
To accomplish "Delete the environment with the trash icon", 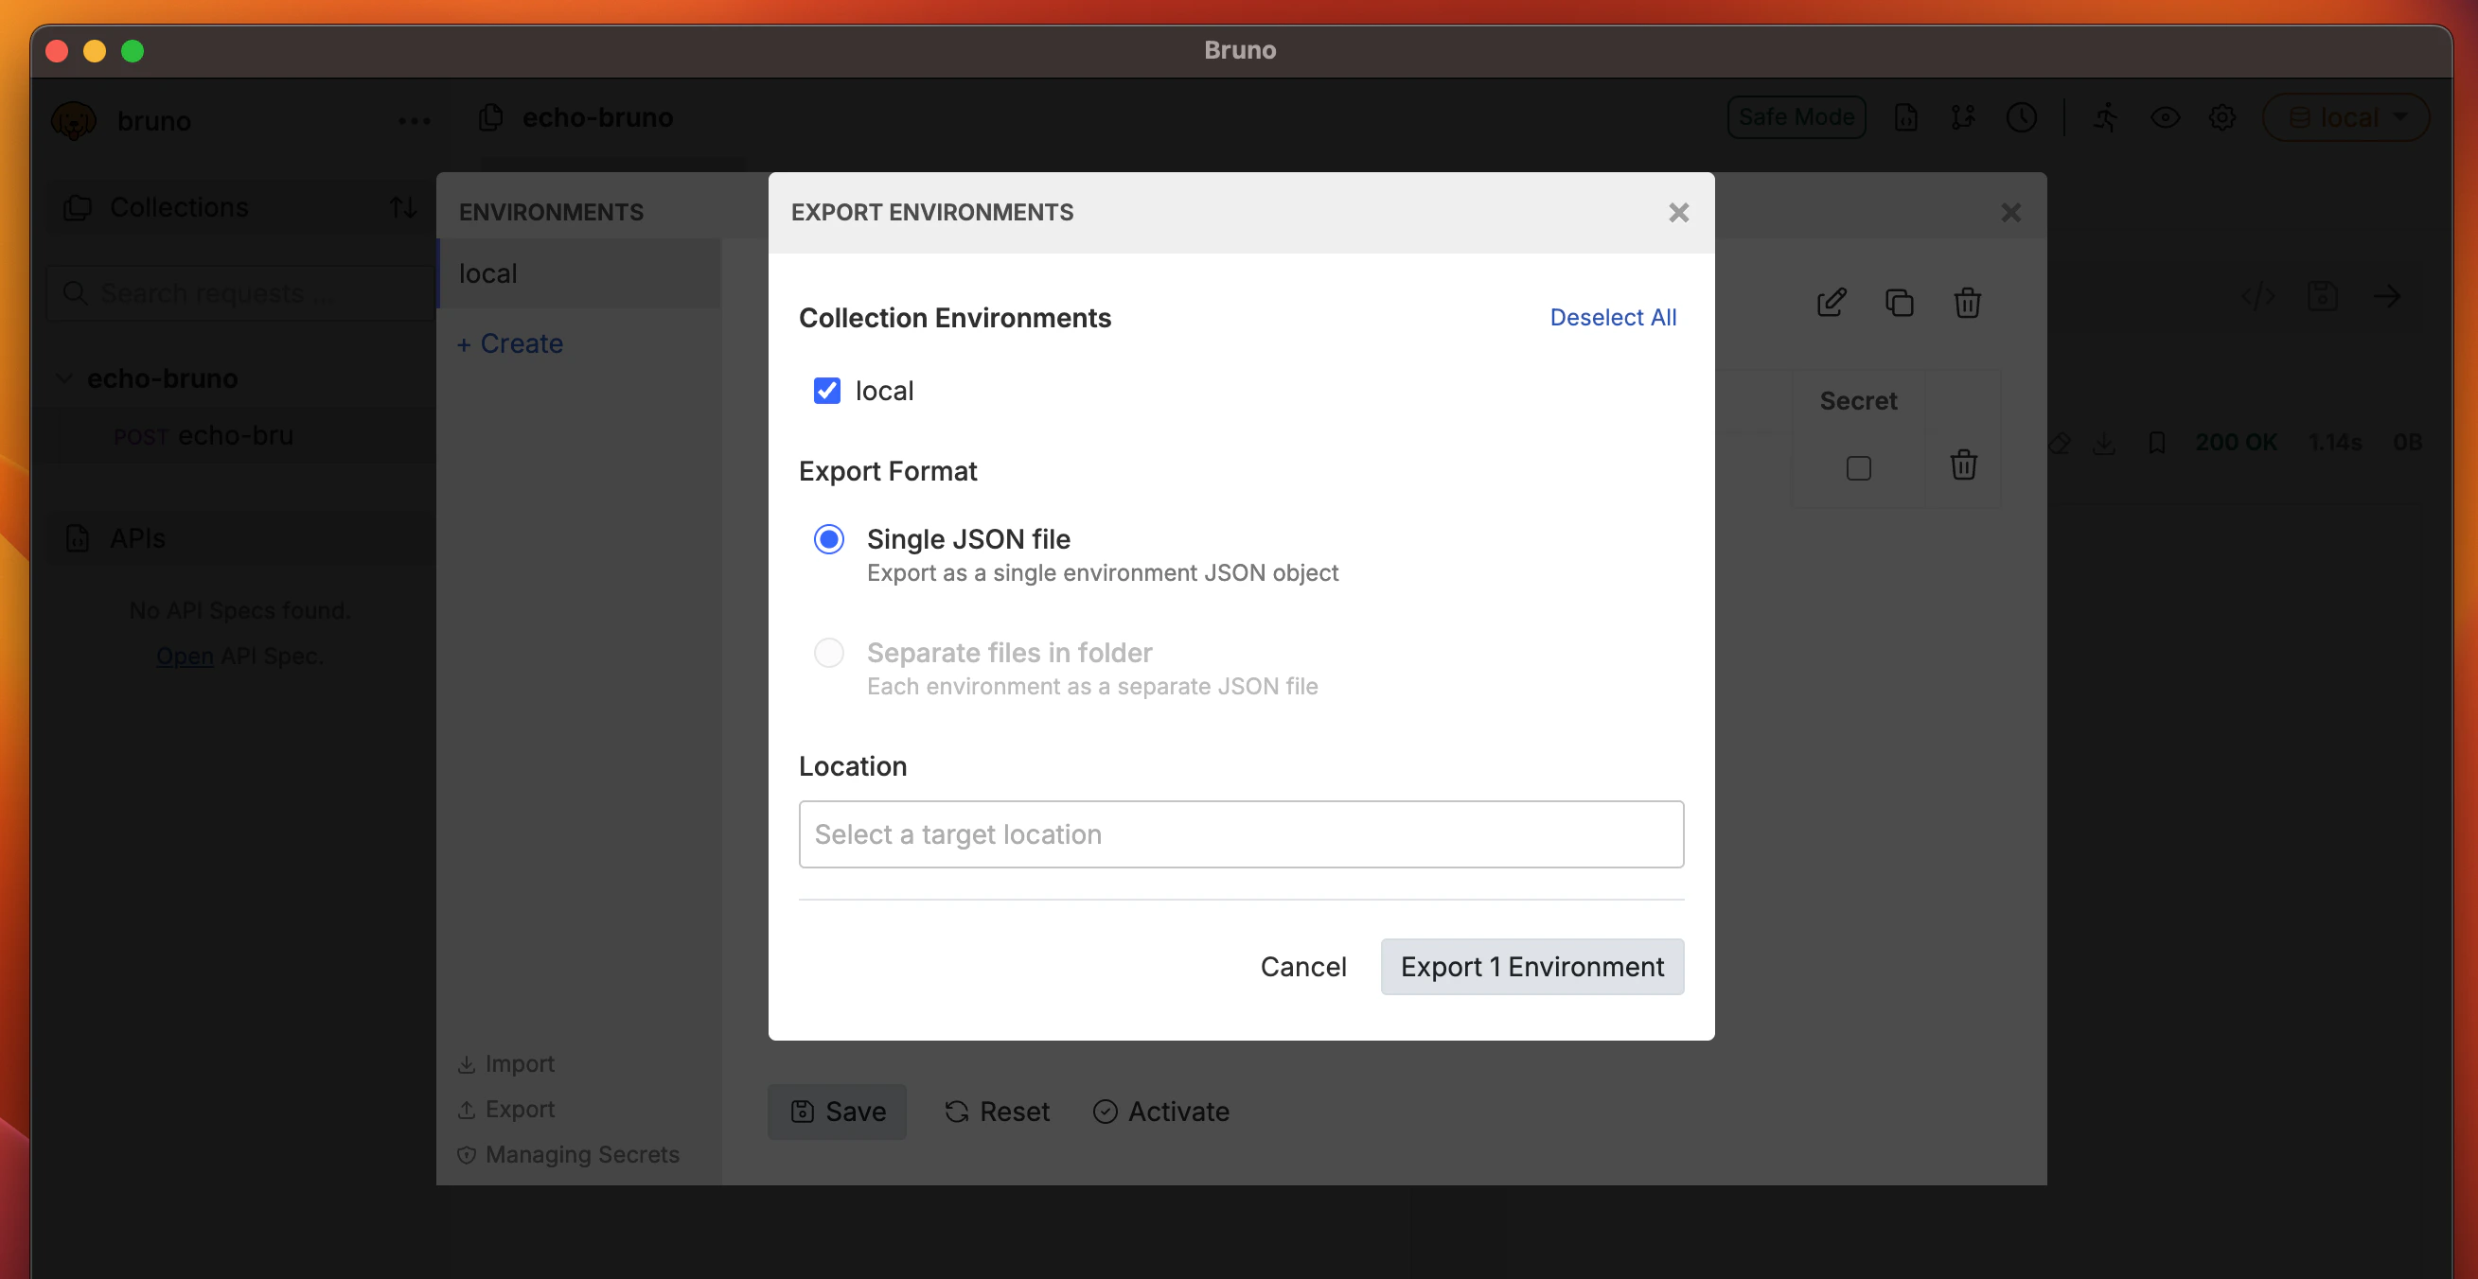I will (x=1966, y=302).
